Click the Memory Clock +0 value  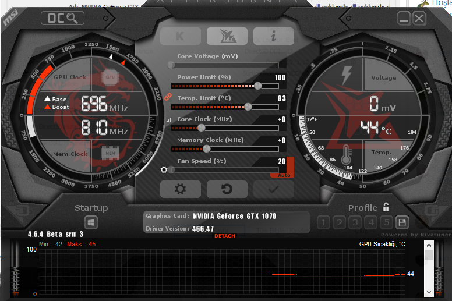[282, 140]
